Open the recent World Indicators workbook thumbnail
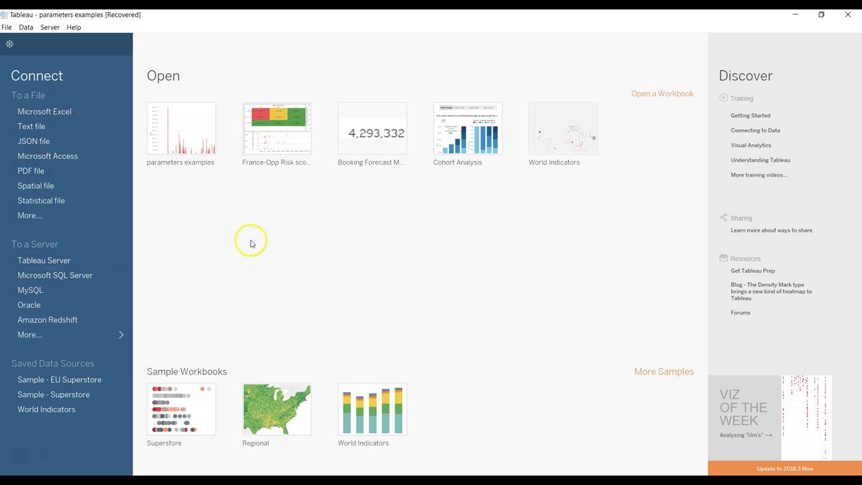Screen dimensions: 862x485 click(564, 129)
